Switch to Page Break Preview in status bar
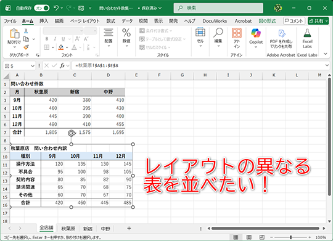The width and height of the screenshot is (333, 241). (x=262, y=237)
